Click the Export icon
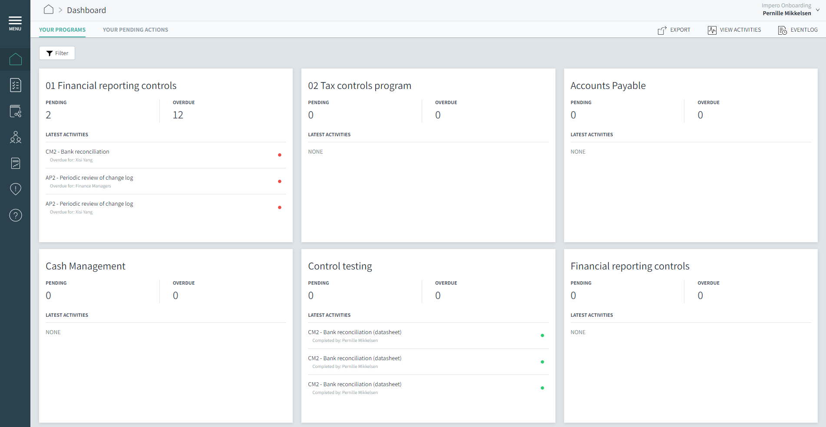826x427 pixels. coord(662,30)
